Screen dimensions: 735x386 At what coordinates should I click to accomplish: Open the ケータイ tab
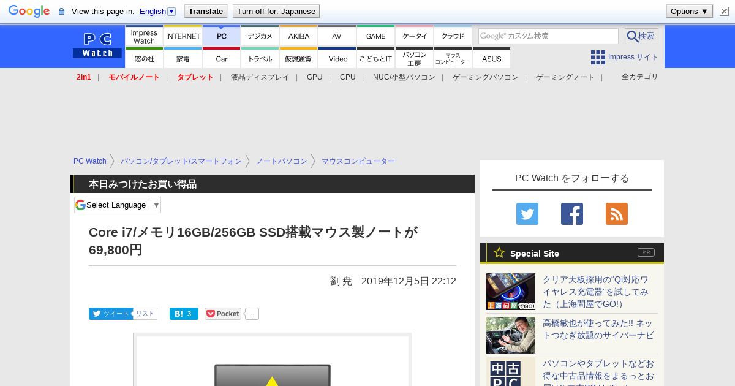click(x=415, y=36)
